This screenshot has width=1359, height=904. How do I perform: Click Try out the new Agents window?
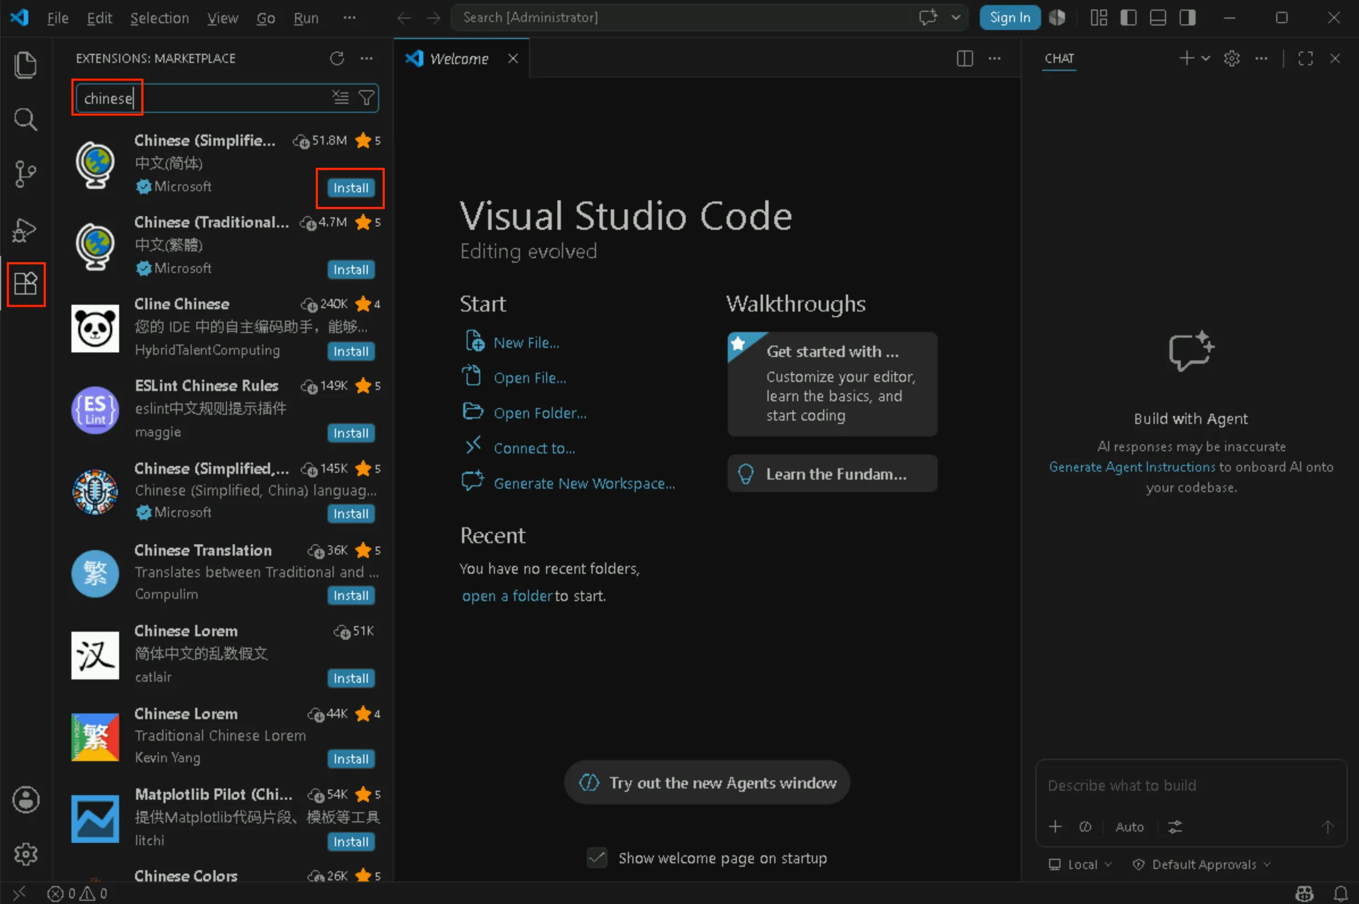click(x=707, y=783)
